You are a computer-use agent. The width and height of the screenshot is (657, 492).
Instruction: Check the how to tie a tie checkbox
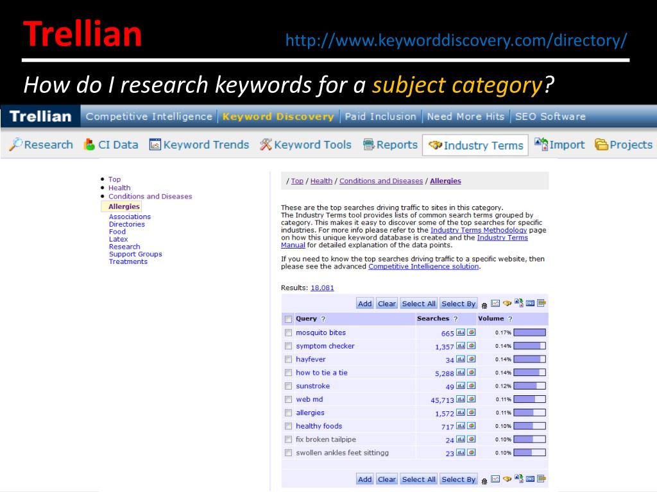[288, 373]
